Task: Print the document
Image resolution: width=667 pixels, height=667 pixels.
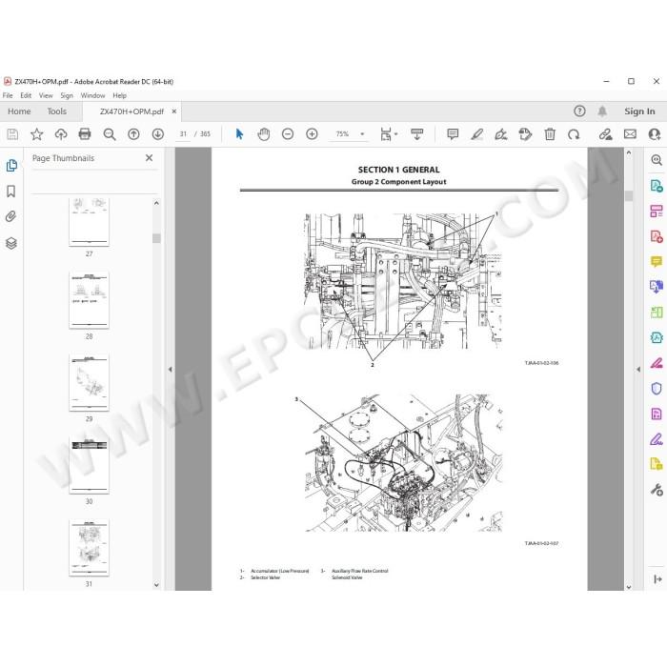Action: click(85, 134)
